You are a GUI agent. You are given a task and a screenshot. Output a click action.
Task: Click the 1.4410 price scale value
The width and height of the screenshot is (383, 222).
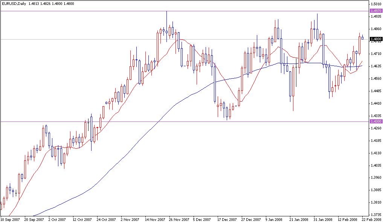376,103
